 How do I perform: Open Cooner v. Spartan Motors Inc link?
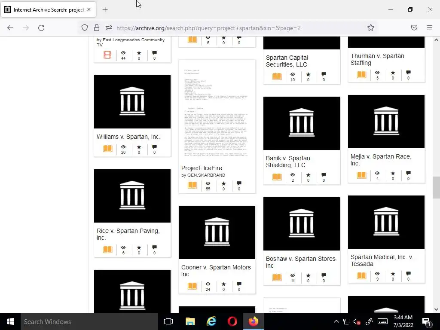(216, 271)
